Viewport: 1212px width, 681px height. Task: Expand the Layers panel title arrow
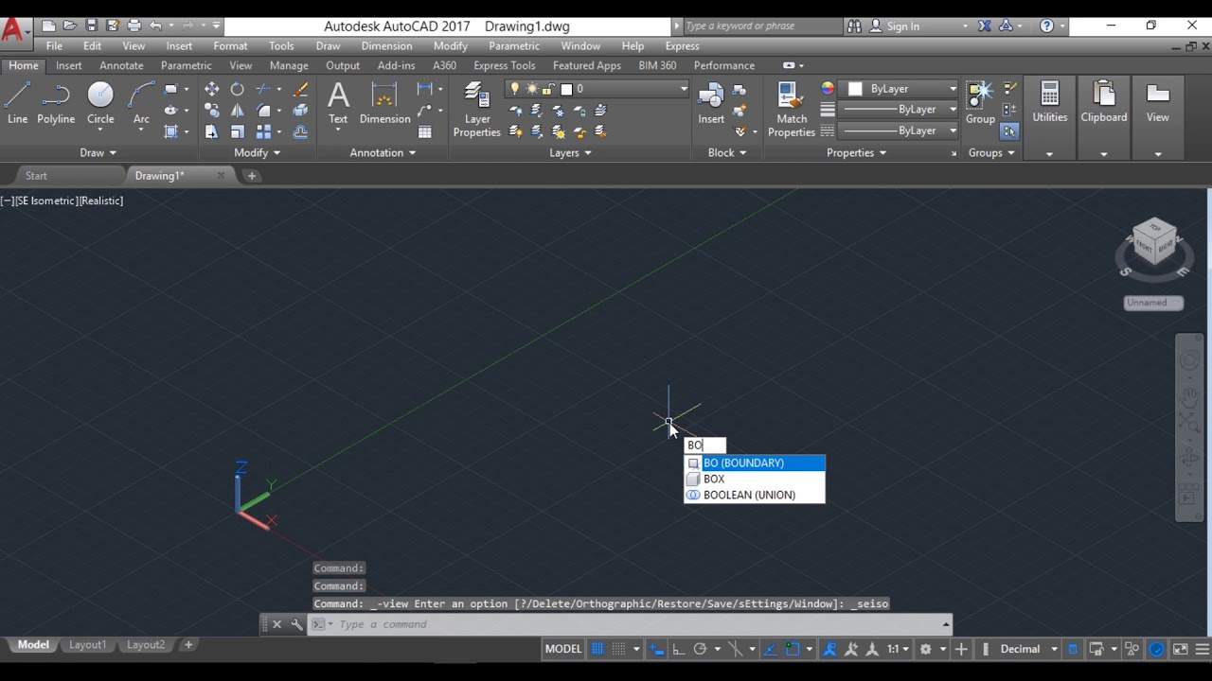coord(588,153)
